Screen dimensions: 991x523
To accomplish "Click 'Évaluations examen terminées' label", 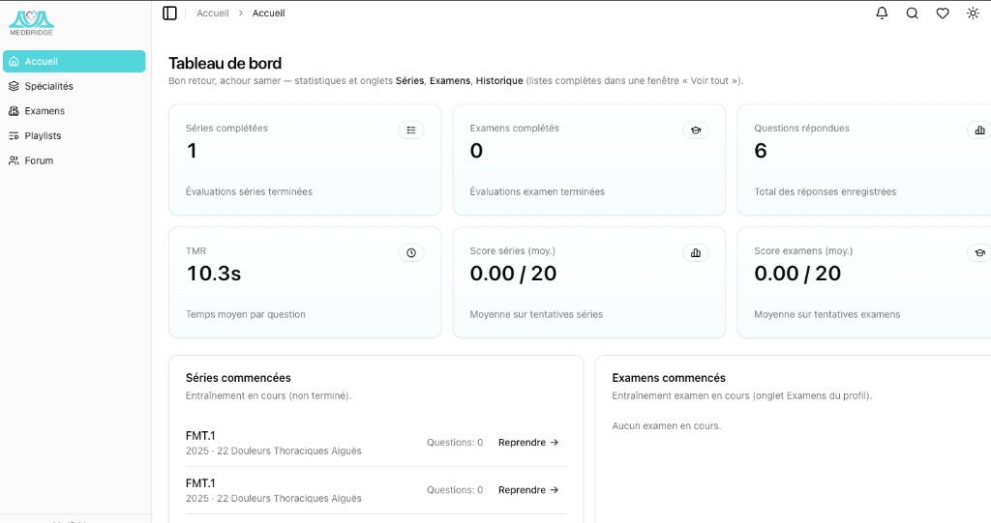I will point(537,191).
